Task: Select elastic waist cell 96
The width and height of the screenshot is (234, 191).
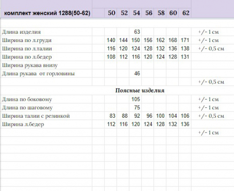Action: click(x=147, y=116)
